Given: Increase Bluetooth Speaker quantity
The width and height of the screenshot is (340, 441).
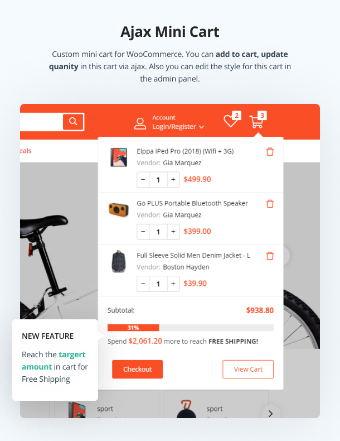Looking at the screenshot, I should (x=173, y=232).
